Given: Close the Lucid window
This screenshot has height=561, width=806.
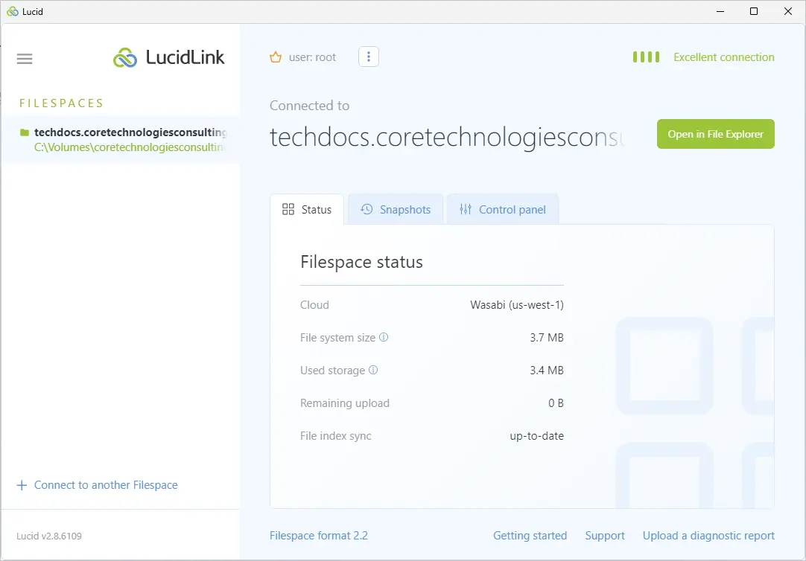Looking at the screenshot, I should click(x=787, y=11).
